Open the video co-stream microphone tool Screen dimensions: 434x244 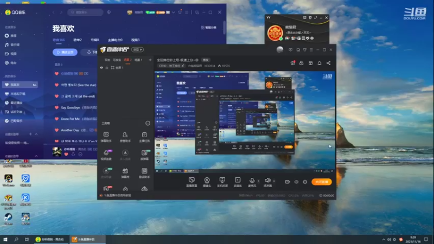pos(106,155)
